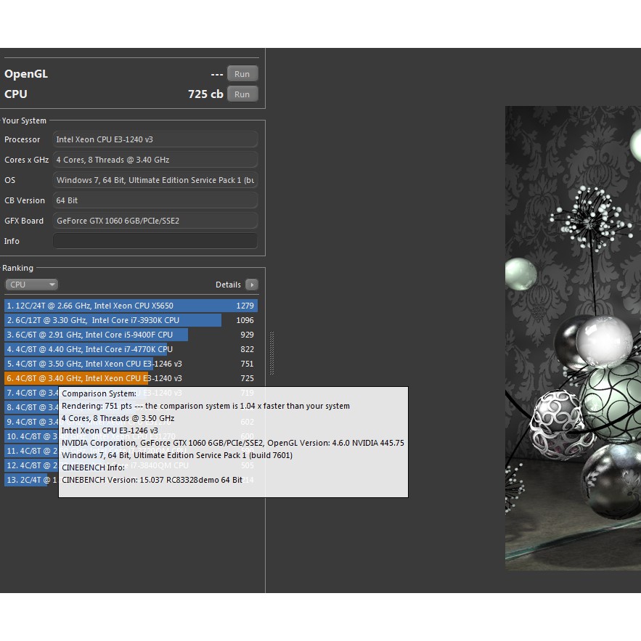Click the Cores x GHz field
Viewport: 641px width, 641px height.
tap(155, 160)
